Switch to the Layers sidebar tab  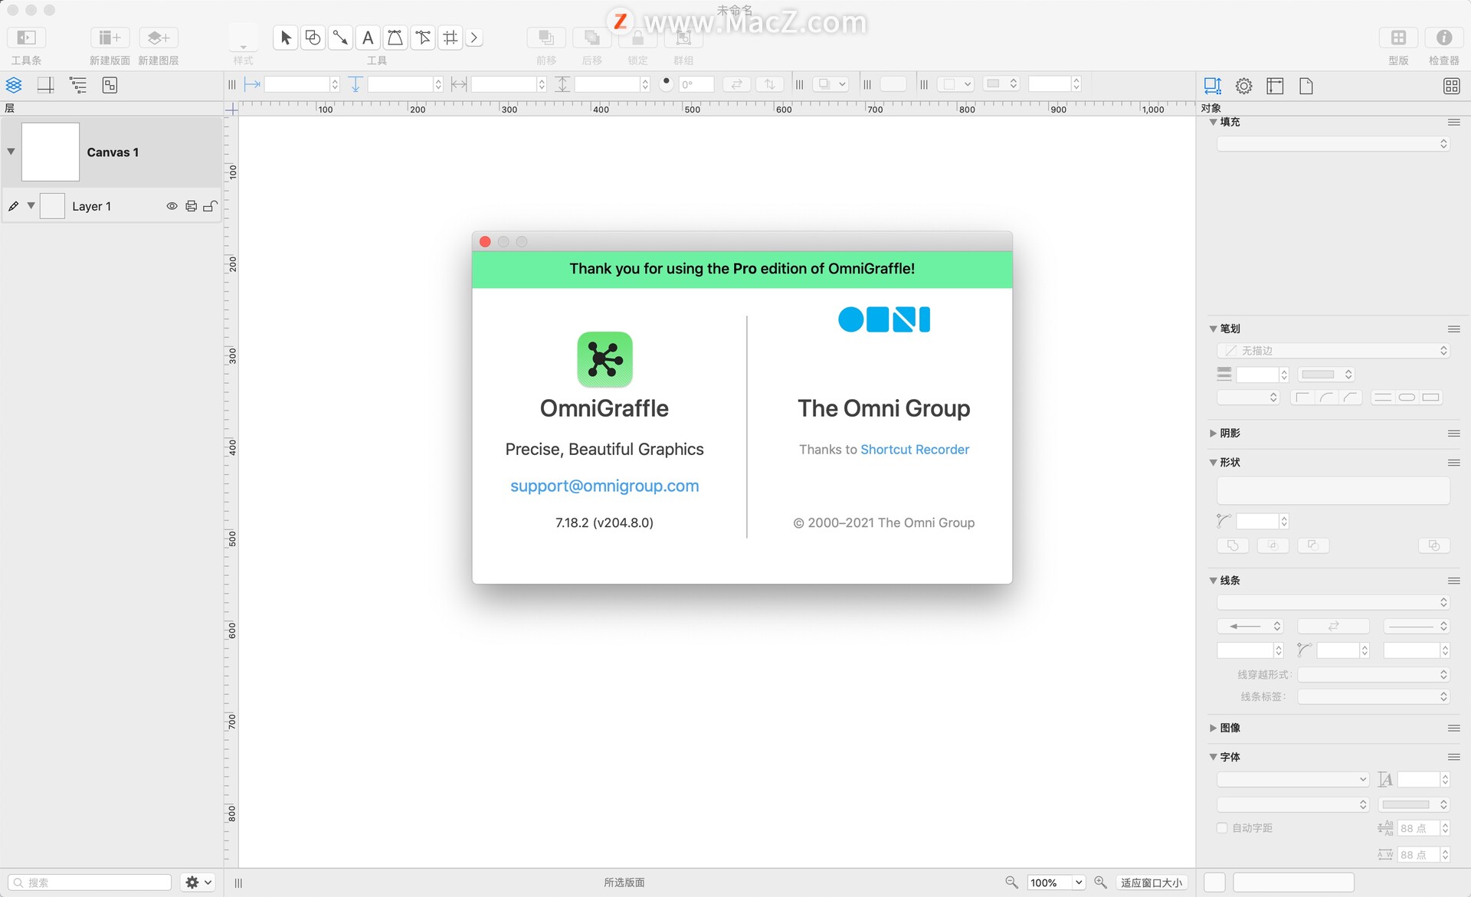(x=14, y=85)
